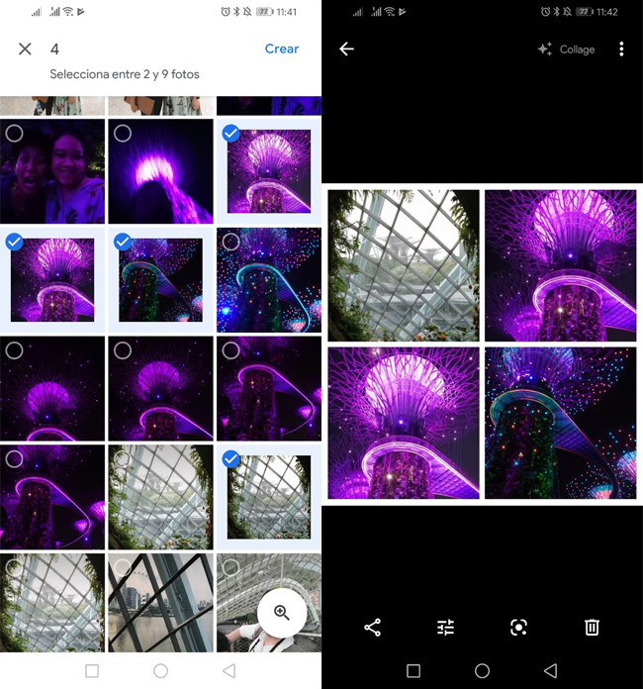The height and width of the screenshot is (689, 643).
Task: Open dome lattice image in the collage
Action: pyautogui.click(x=404, y=265)
